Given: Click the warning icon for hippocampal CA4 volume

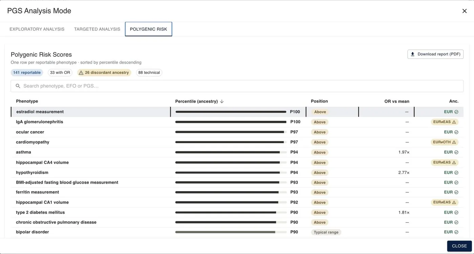Looking at the screenshot, I should pyautogui.click(x=454, y=162).
